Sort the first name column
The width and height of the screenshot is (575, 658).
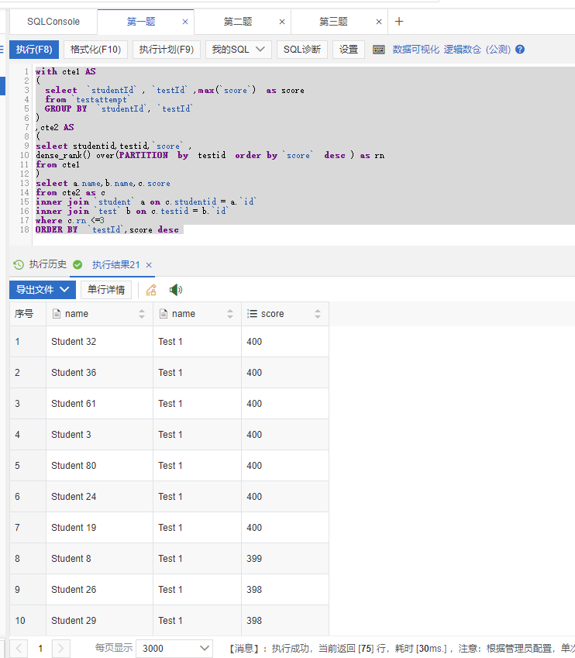coord(142,314)
